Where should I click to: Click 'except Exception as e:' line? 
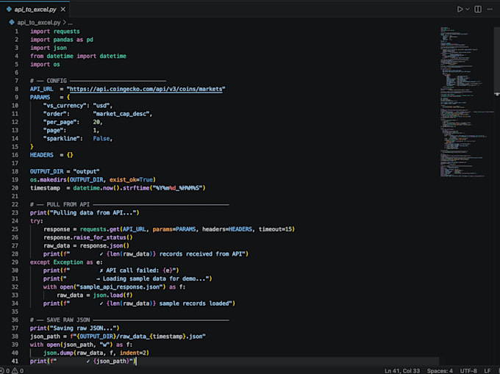(x=66, y=262)
